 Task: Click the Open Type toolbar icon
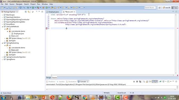52,7
